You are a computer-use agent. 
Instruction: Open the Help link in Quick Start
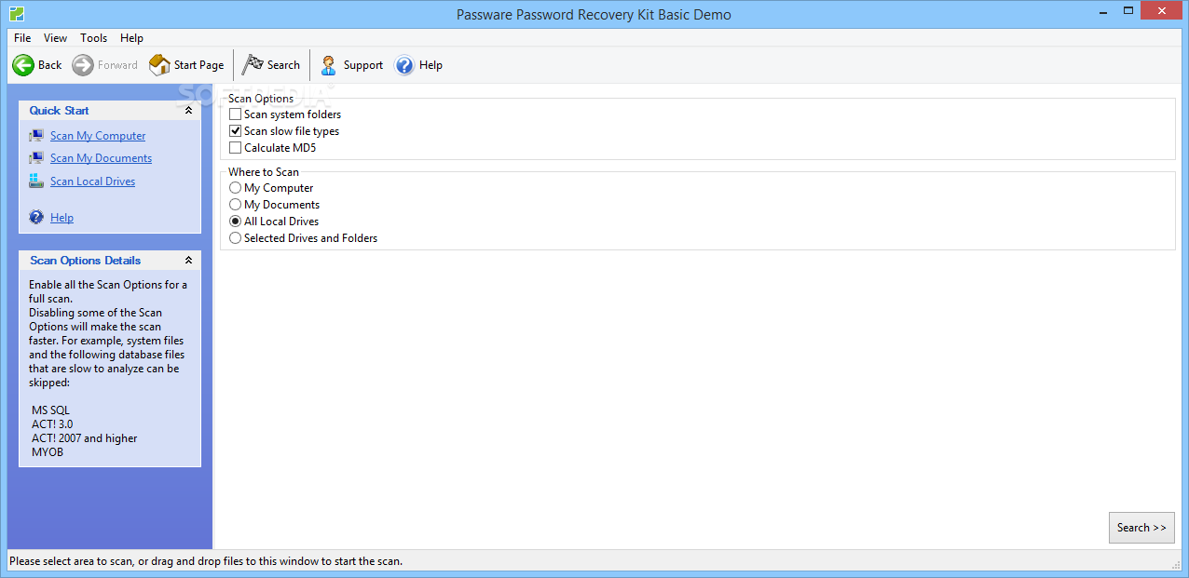click(x=61, y=218)
